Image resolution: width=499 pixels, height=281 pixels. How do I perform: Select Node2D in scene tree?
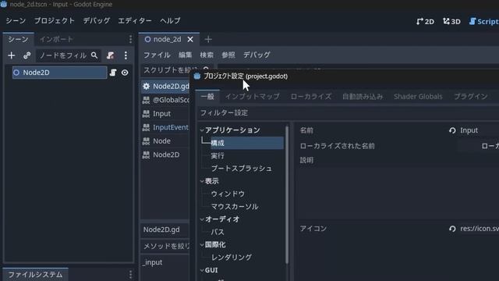[59, 73]
